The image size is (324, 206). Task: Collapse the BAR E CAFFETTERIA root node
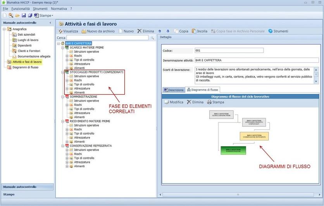(59, 43)
